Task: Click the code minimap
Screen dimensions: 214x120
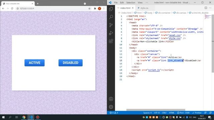Action: [x=208, y=17]
